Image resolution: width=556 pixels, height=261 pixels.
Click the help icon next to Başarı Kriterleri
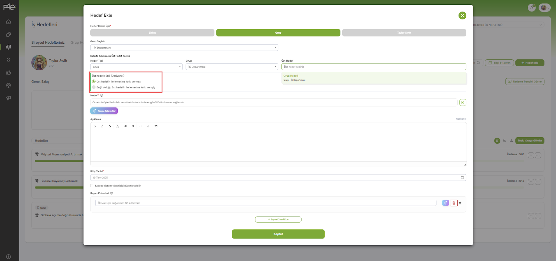(112, 193)
